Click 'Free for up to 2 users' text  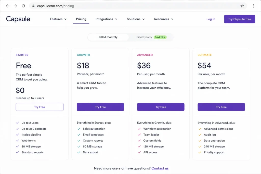(30, 98)
